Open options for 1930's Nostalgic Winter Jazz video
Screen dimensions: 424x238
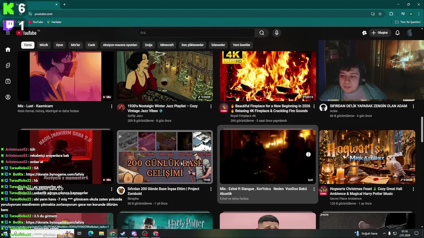point(211,106)
